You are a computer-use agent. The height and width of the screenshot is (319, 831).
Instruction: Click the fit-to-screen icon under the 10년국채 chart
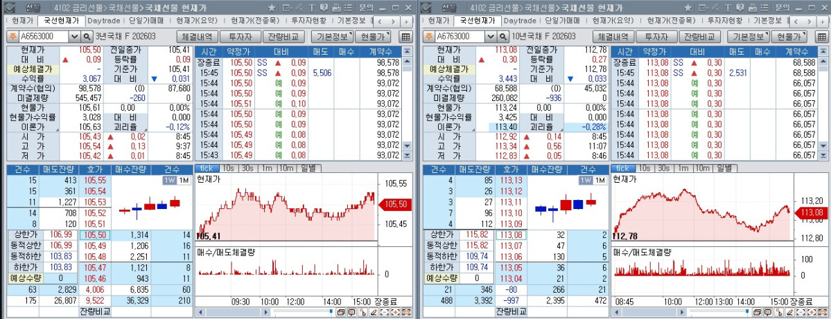pos(823,312)
